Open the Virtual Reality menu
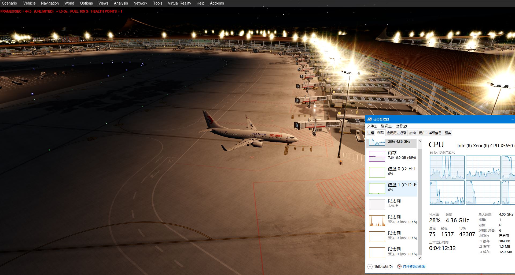515x275 pixels. [x=179, y=3]
